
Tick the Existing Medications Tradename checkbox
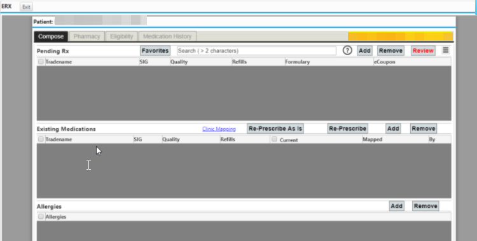coord(41,139)
